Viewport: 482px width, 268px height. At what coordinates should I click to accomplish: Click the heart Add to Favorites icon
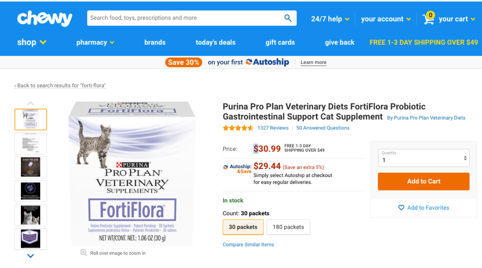(401, 208)
